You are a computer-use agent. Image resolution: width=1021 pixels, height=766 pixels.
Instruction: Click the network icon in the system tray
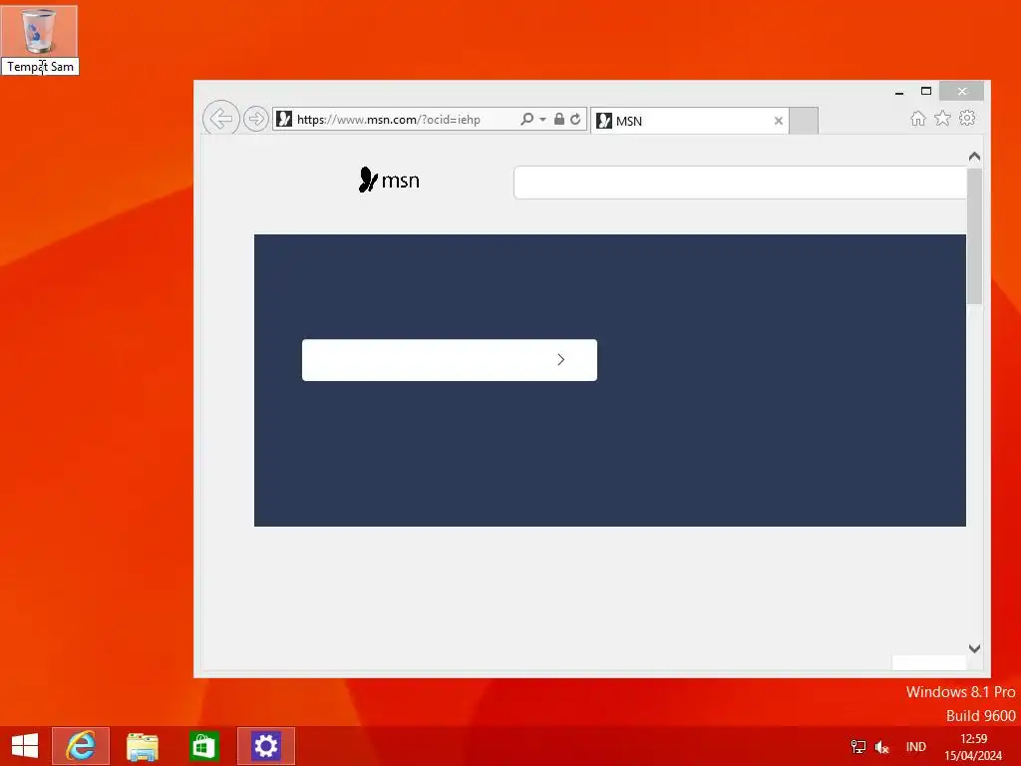(x=858, y=746)
